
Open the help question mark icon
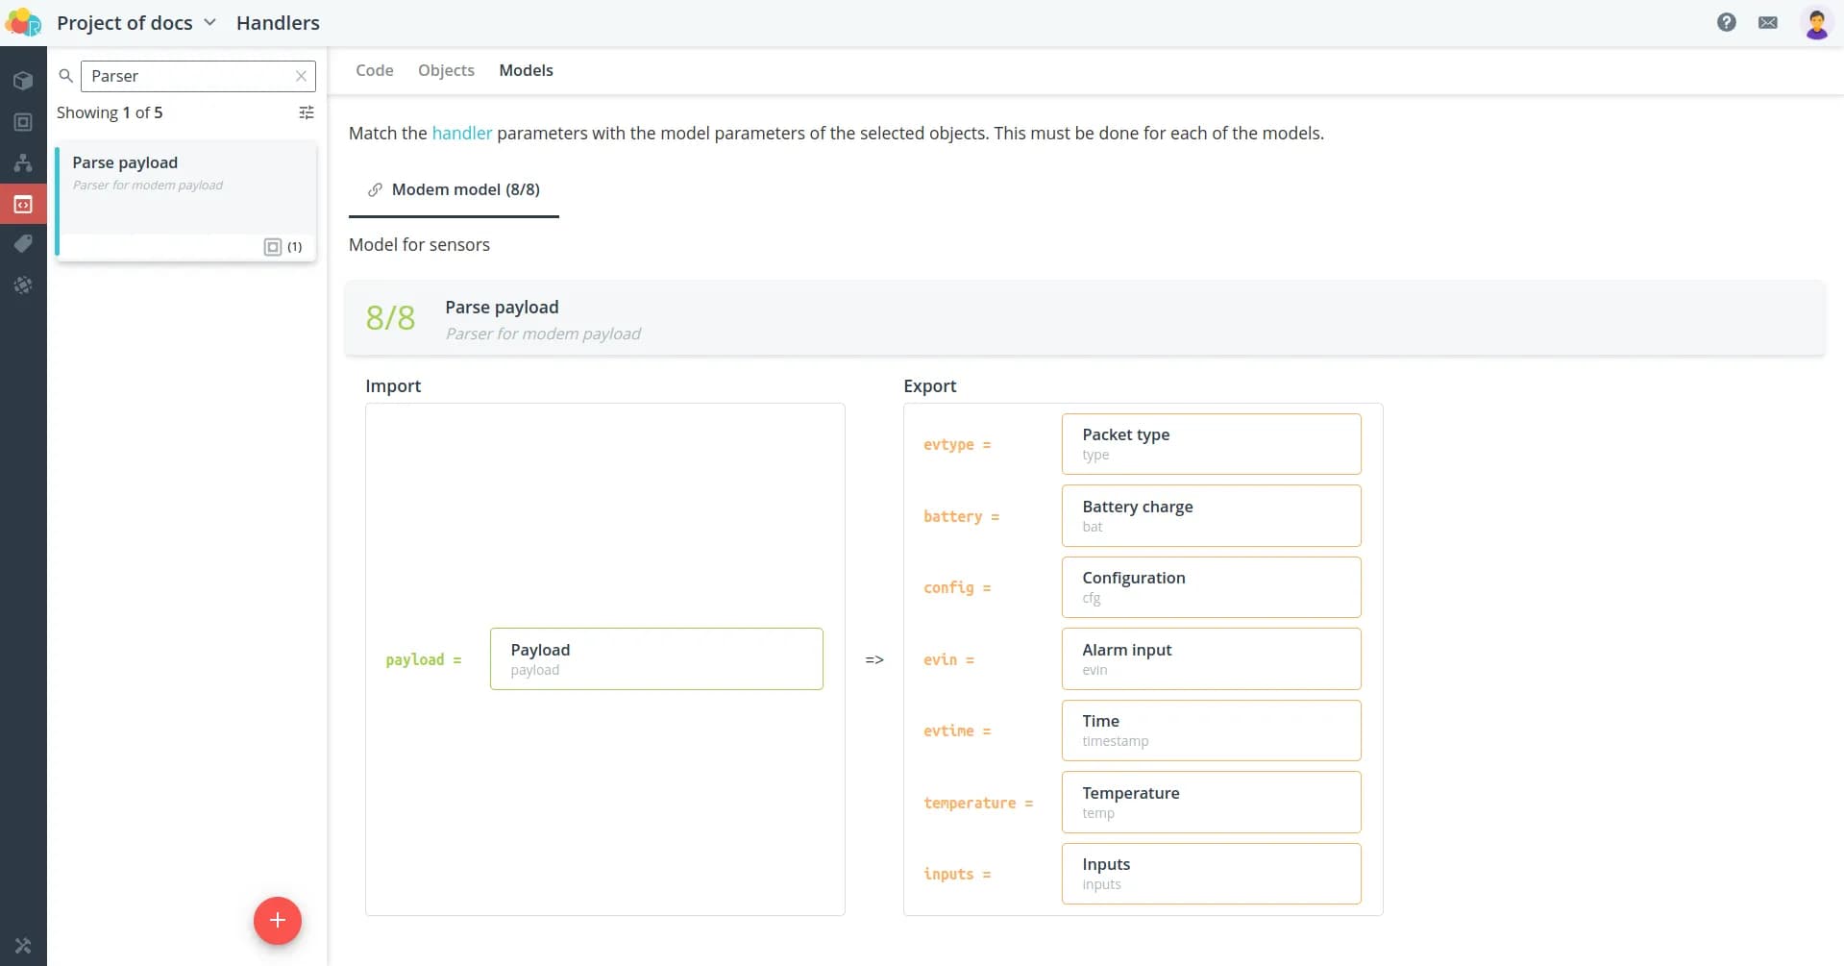[x=1726, y=22]
